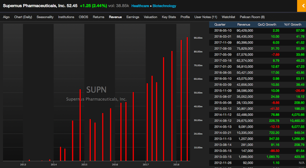
Task: Click the 1,083.70 QoQ growth value
Action: [273, 157]
